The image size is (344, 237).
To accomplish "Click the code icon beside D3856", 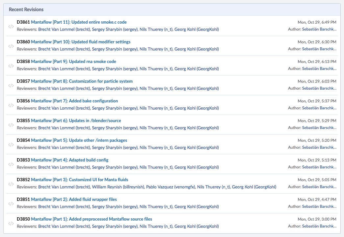I will 11,105.
